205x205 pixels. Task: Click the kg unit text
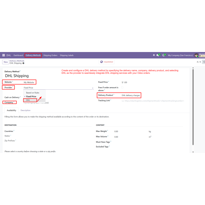point(150,132)
